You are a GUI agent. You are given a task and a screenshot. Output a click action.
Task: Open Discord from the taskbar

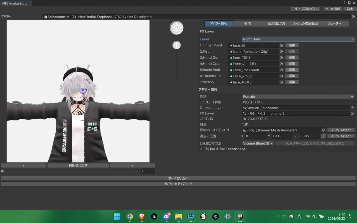tap(166, 216)
